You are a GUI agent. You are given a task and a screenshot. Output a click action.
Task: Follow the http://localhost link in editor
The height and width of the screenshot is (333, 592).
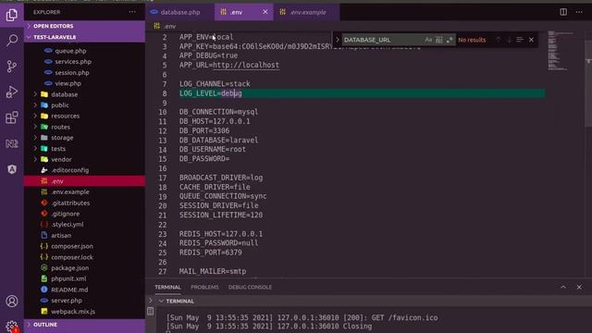tap(246, 65)
